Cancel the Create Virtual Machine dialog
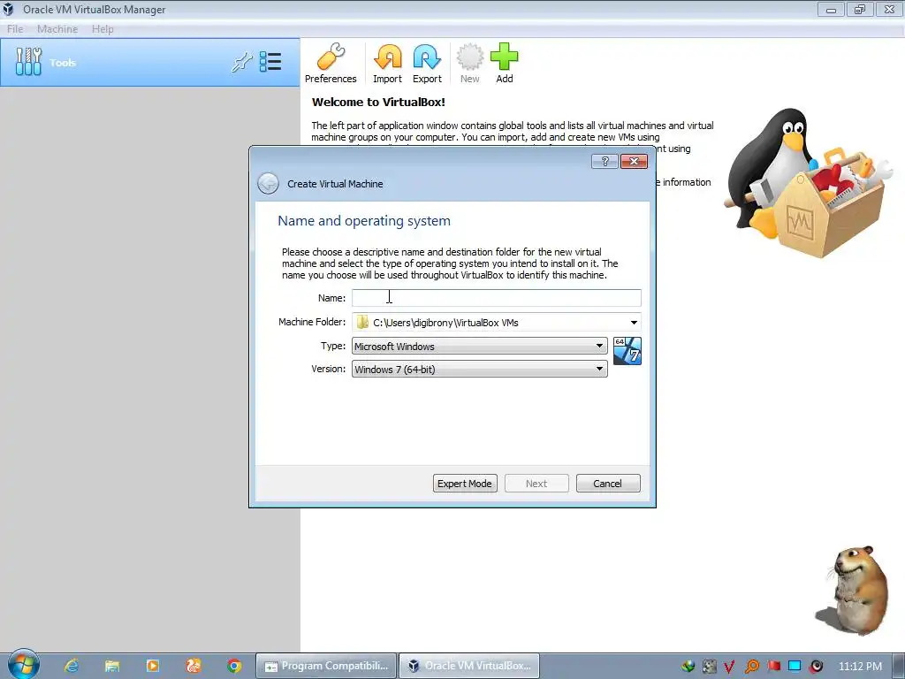This screenshot has height=679, width=905. click(608, 484)
